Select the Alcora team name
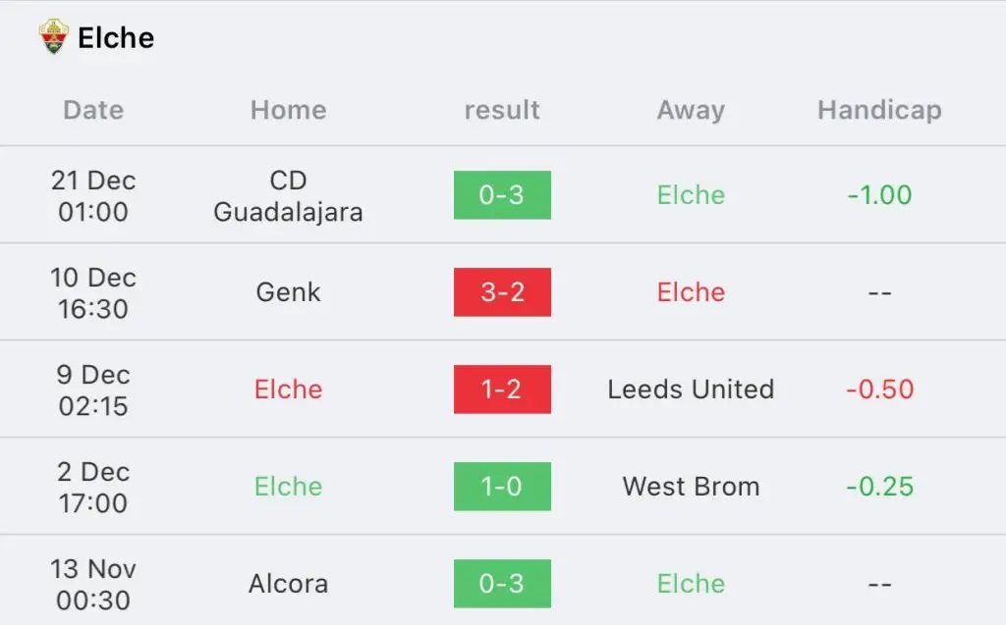The height and width of the screenshot is (625, 1006). pos(288,584)
